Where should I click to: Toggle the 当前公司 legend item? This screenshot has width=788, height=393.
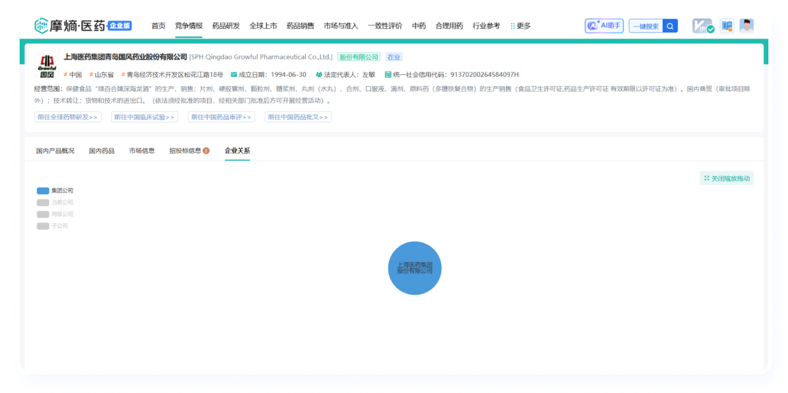[x=55, y=203]
